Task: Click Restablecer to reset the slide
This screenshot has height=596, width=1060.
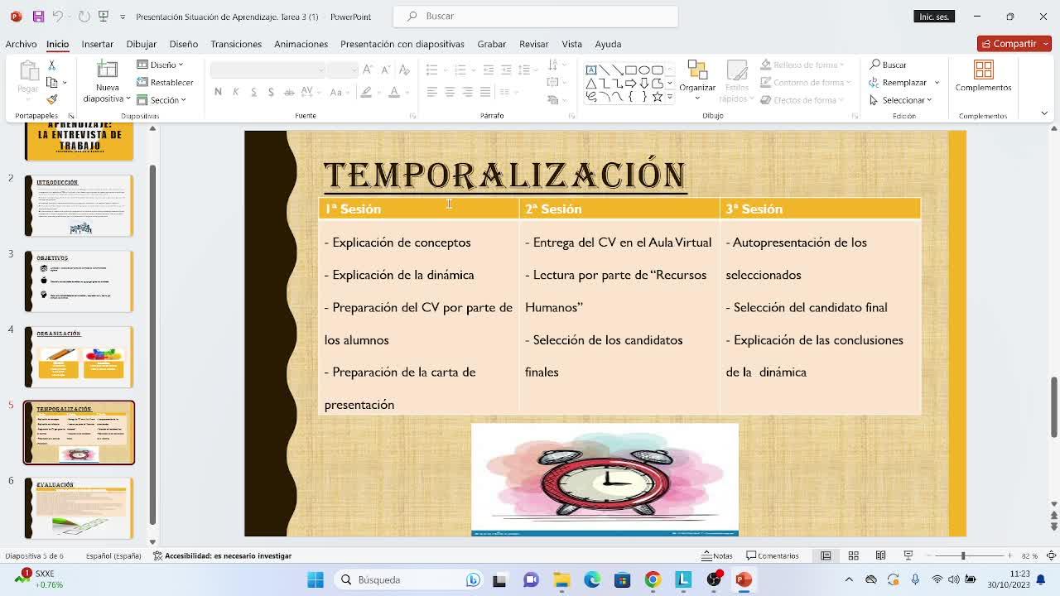Action: (166, 82)
